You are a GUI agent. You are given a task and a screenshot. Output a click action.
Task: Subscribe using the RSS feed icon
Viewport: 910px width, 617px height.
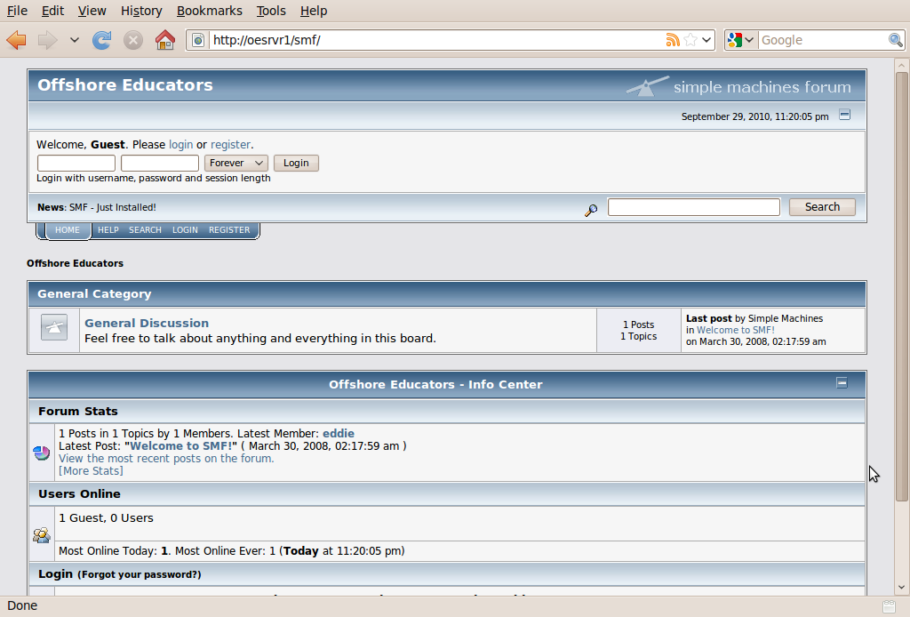[x=673, y=40]
